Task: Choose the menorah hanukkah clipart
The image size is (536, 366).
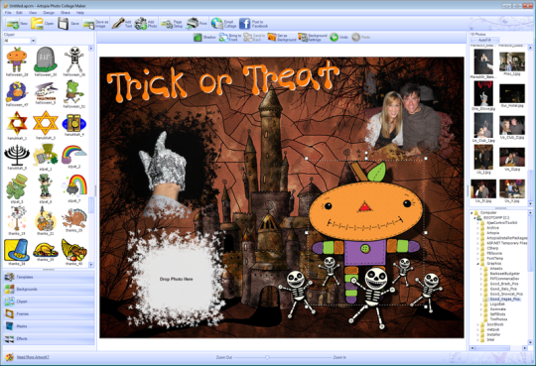Action: click(17, 157)
